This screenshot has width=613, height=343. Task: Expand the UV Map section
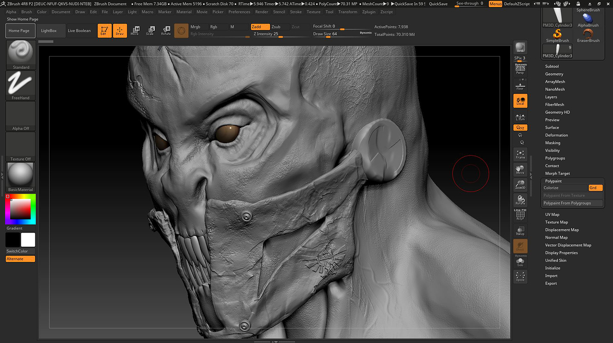click(x=552, y=215)
